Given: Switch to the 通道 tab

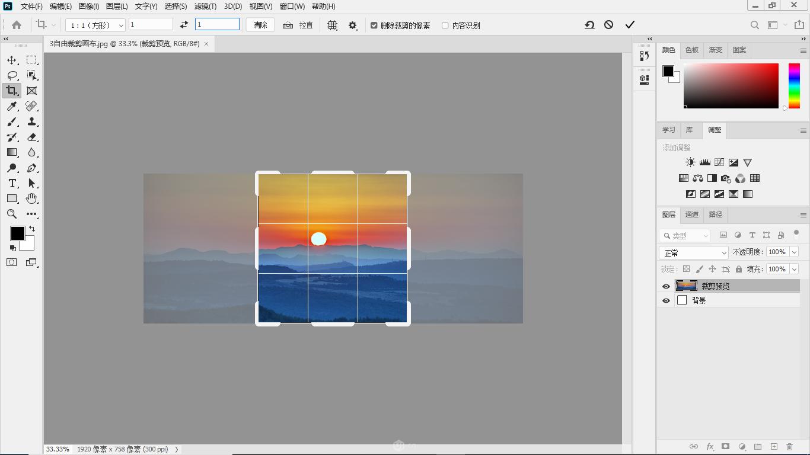Looking at the screenshot, I should tap(691, 214).
